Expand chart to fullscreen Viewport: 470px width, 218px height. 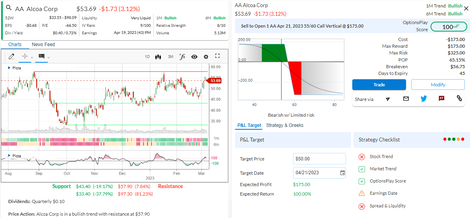[x=218, y=56]
